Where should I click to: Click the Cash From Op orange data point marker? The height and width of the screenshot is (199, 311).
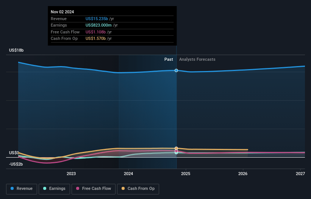point(176,148)
